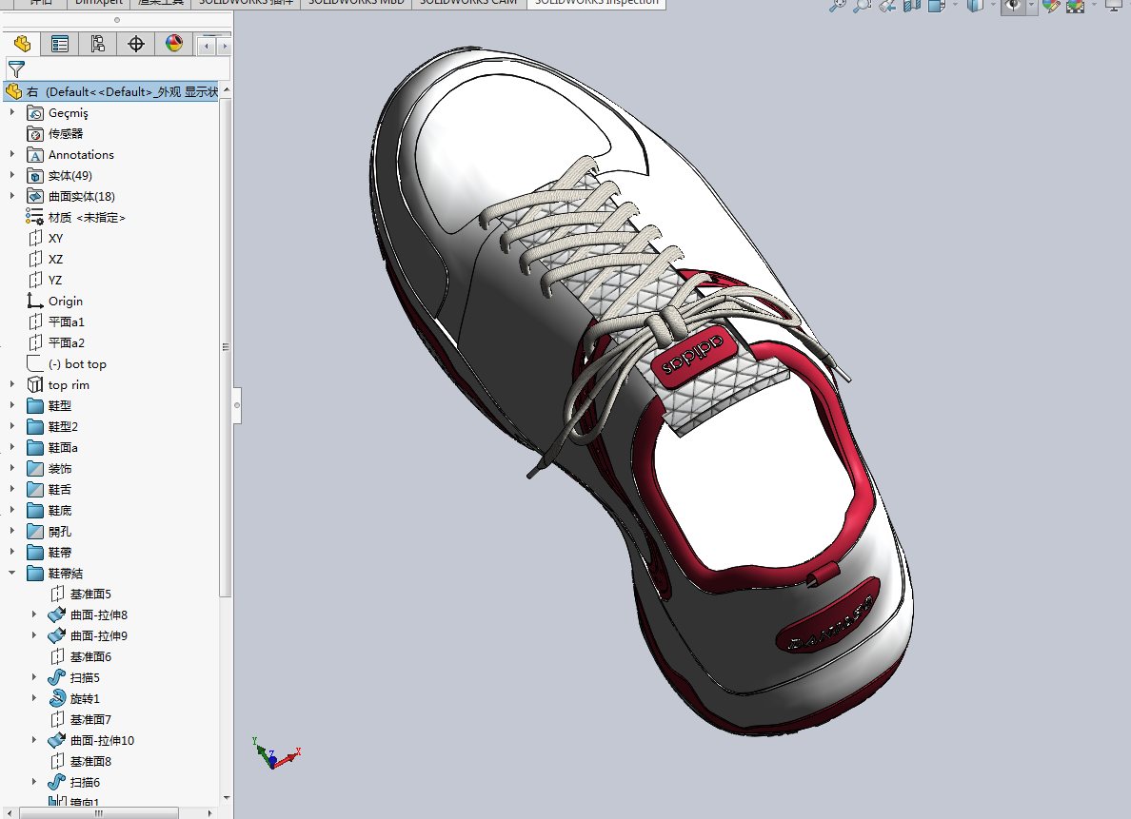
Task: Switch to the SOLIDWORKS Inspection tab
Action: (597, 3)
